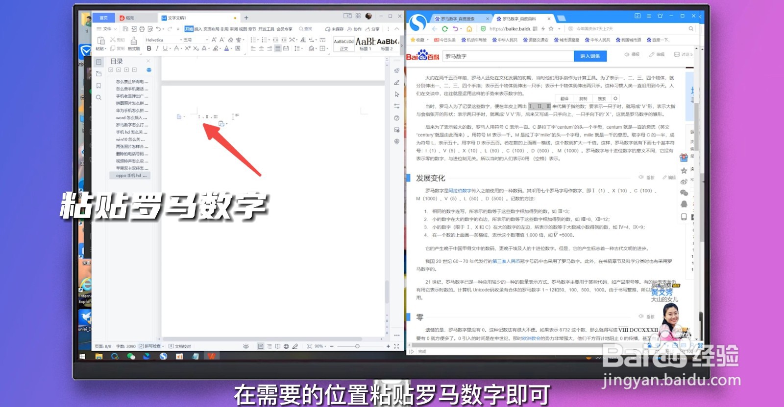Click the 今日头条 bookmark
This screenshot has height=407, width=784.
pos(444,40)
